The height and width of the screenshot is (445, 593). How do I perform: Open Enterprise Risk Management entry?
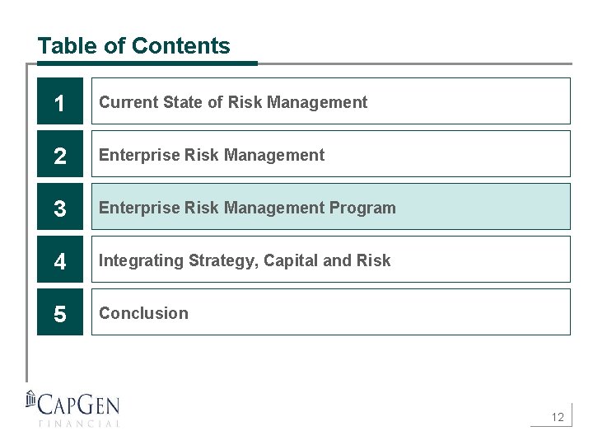[212, 155]
